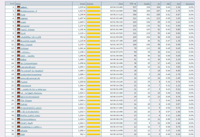Sort table by Accuracy column header
This screenshot has width=200, height=137.
189,3
